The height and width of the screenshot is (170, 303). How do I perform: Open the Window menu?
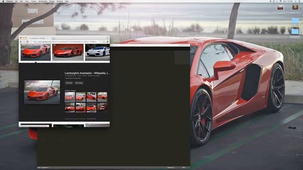pyautogui.click(x=60, y=1)
